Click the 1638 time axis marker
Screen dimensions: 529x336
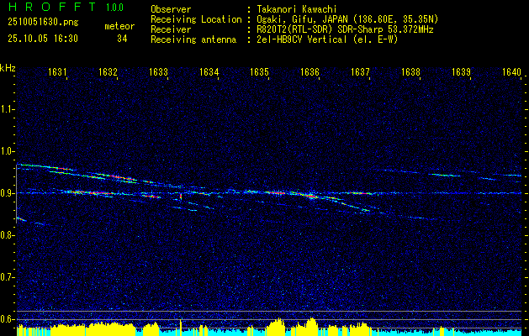coord(410,71)
